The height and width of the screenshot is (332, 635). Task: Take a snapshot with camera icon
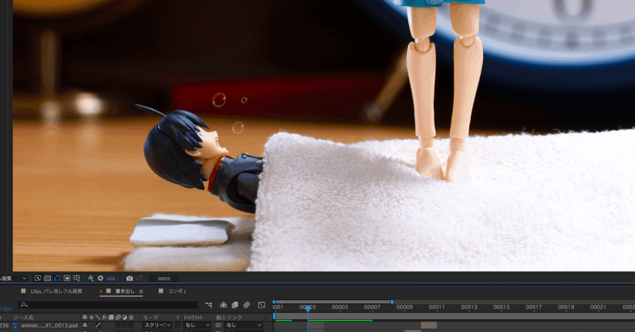(x=130, y=278)
